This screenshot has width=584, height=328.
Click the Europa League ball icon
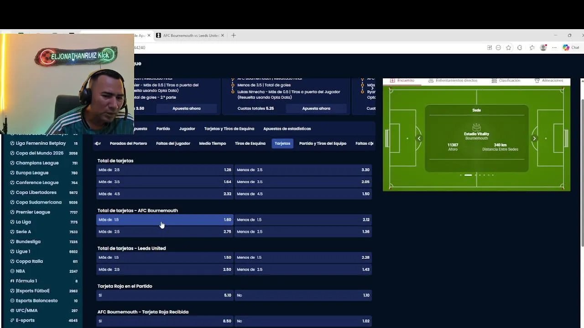point(12,173)
